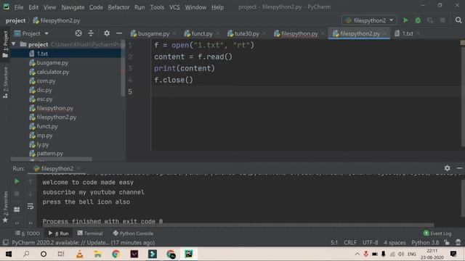The width and height of the screenshot is (465, 261).
Task: Click the up-arrow icon in Run panel
Action: (31, 181)
